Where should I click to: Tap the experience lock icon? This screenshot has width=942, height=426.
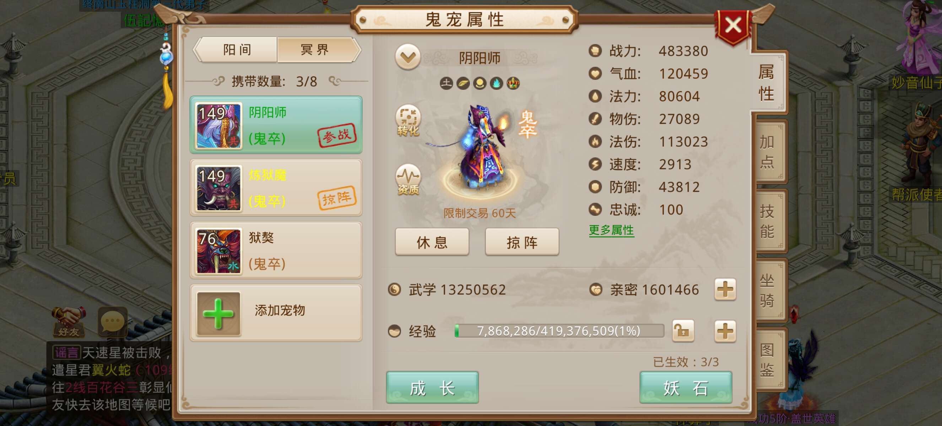[683, 331]
